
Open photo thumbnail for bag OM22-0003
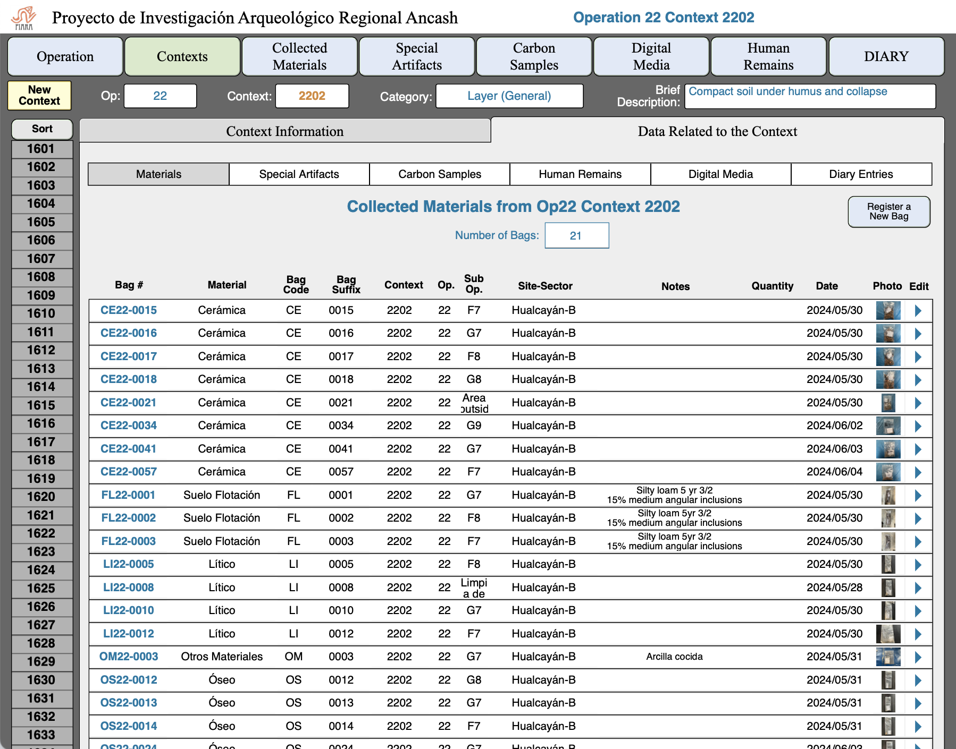coord(888,657)
